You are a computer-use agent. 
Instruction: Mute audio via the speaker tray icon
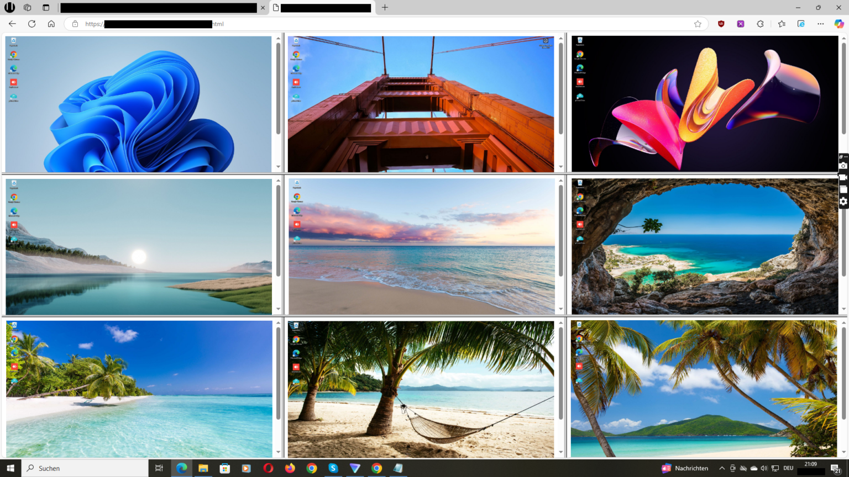coord(764,468)
